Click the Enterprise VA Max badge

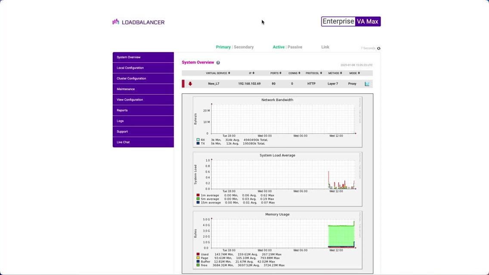350,21
